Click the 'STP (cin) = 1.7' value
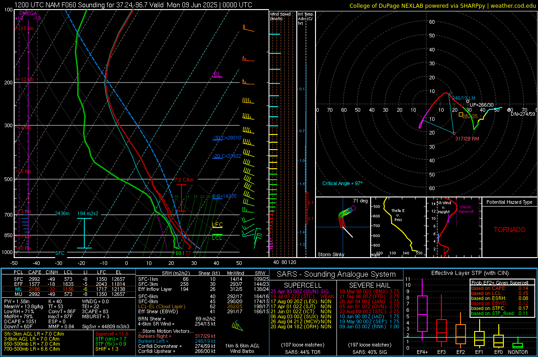The image size is (538, 357). 111,339
